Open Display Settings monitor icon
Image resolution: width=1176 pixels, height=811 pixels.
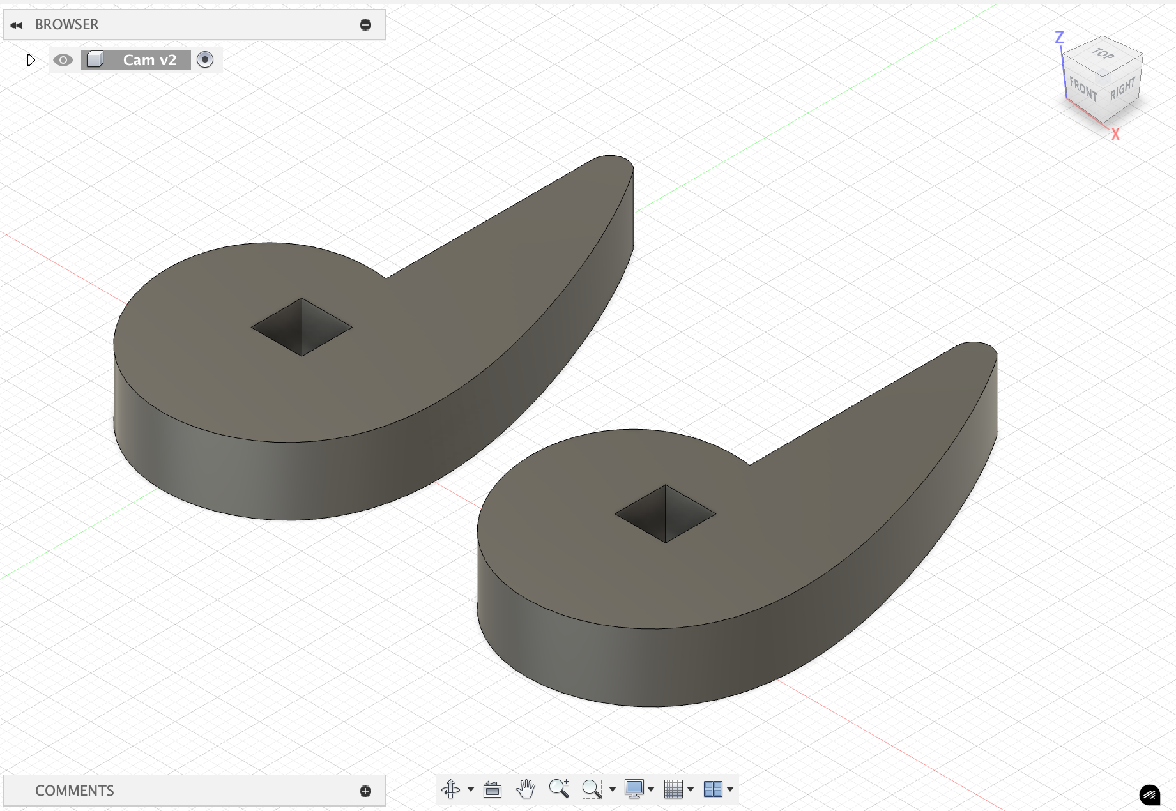click(x=634, y=789)
